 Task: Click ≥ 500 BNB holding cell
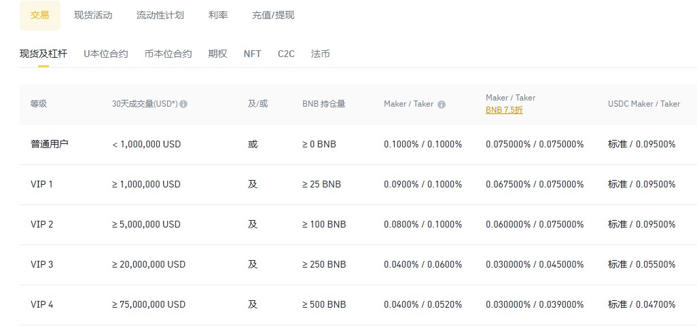[324, 304]
